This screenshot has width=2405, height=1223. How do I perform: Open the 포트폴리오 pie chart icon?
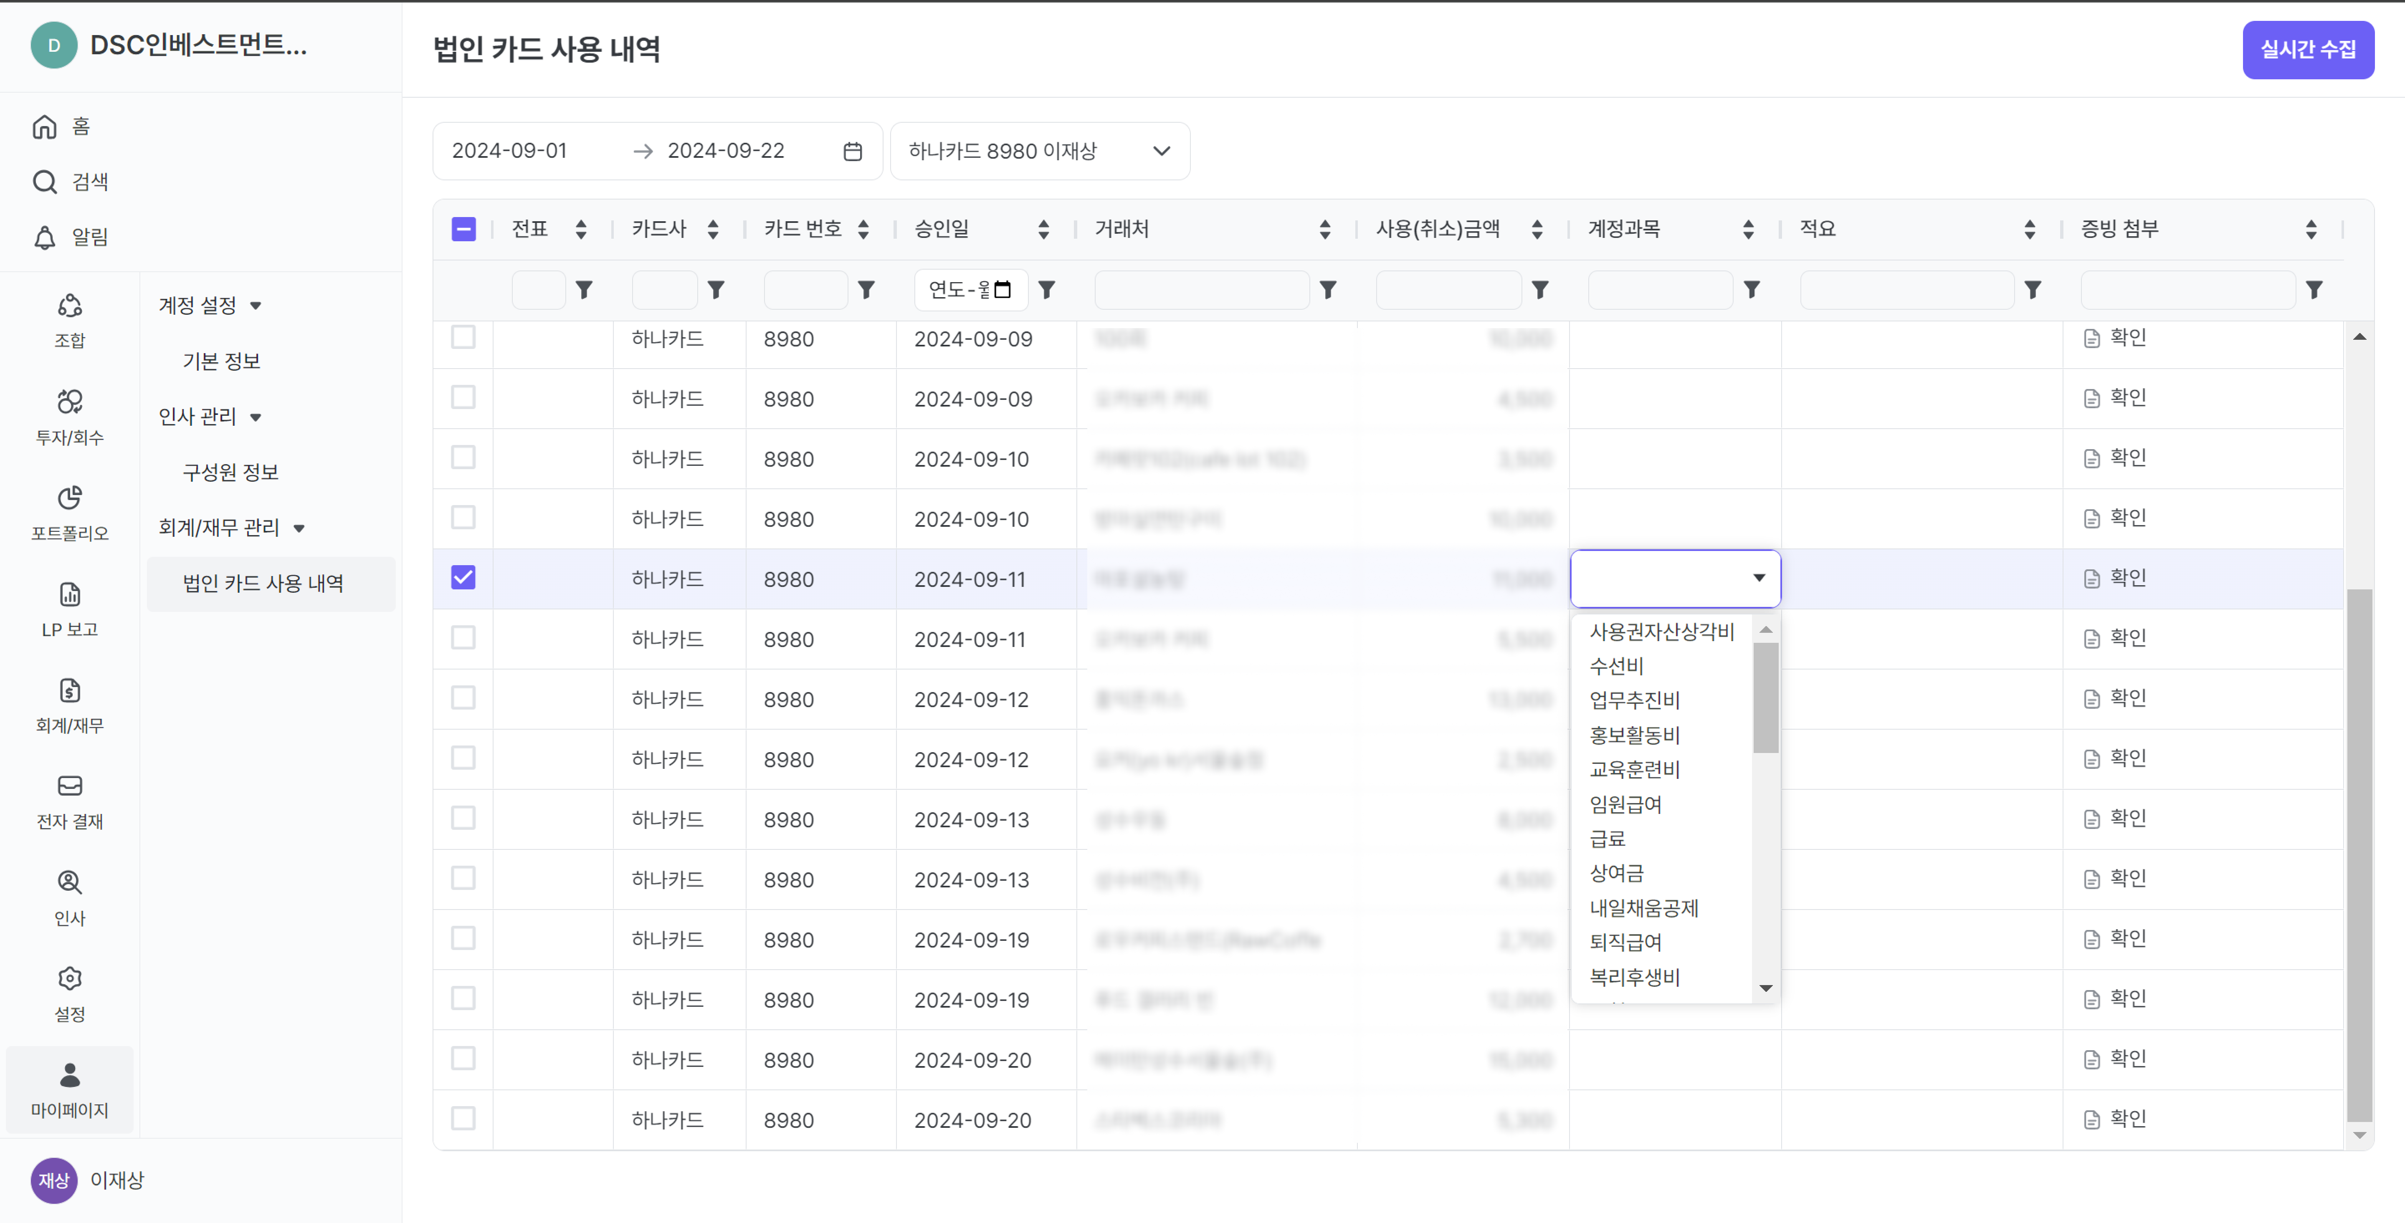click(x=70, y=498)
